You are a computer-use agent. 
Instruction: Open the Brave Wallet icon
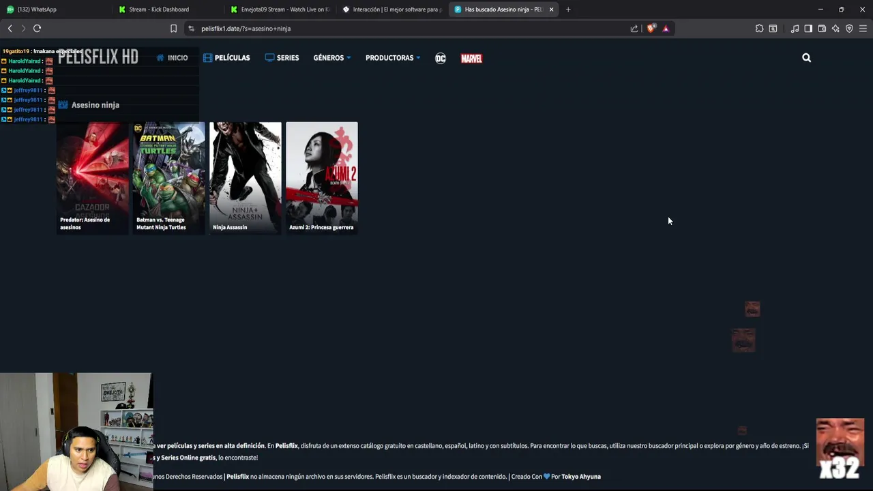tap(822, 29)
